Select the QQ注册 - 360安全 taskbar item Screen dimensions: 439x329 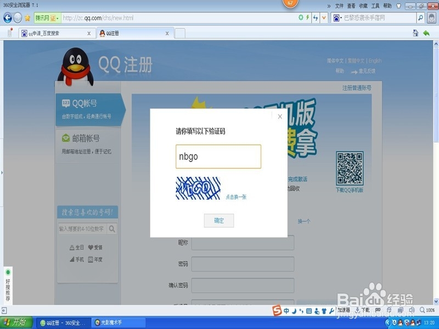63,323
